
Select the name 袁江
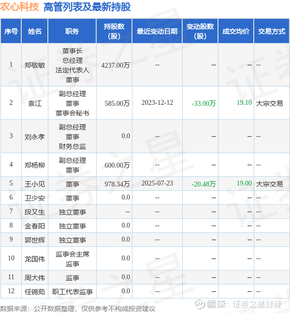click(35, 103)
